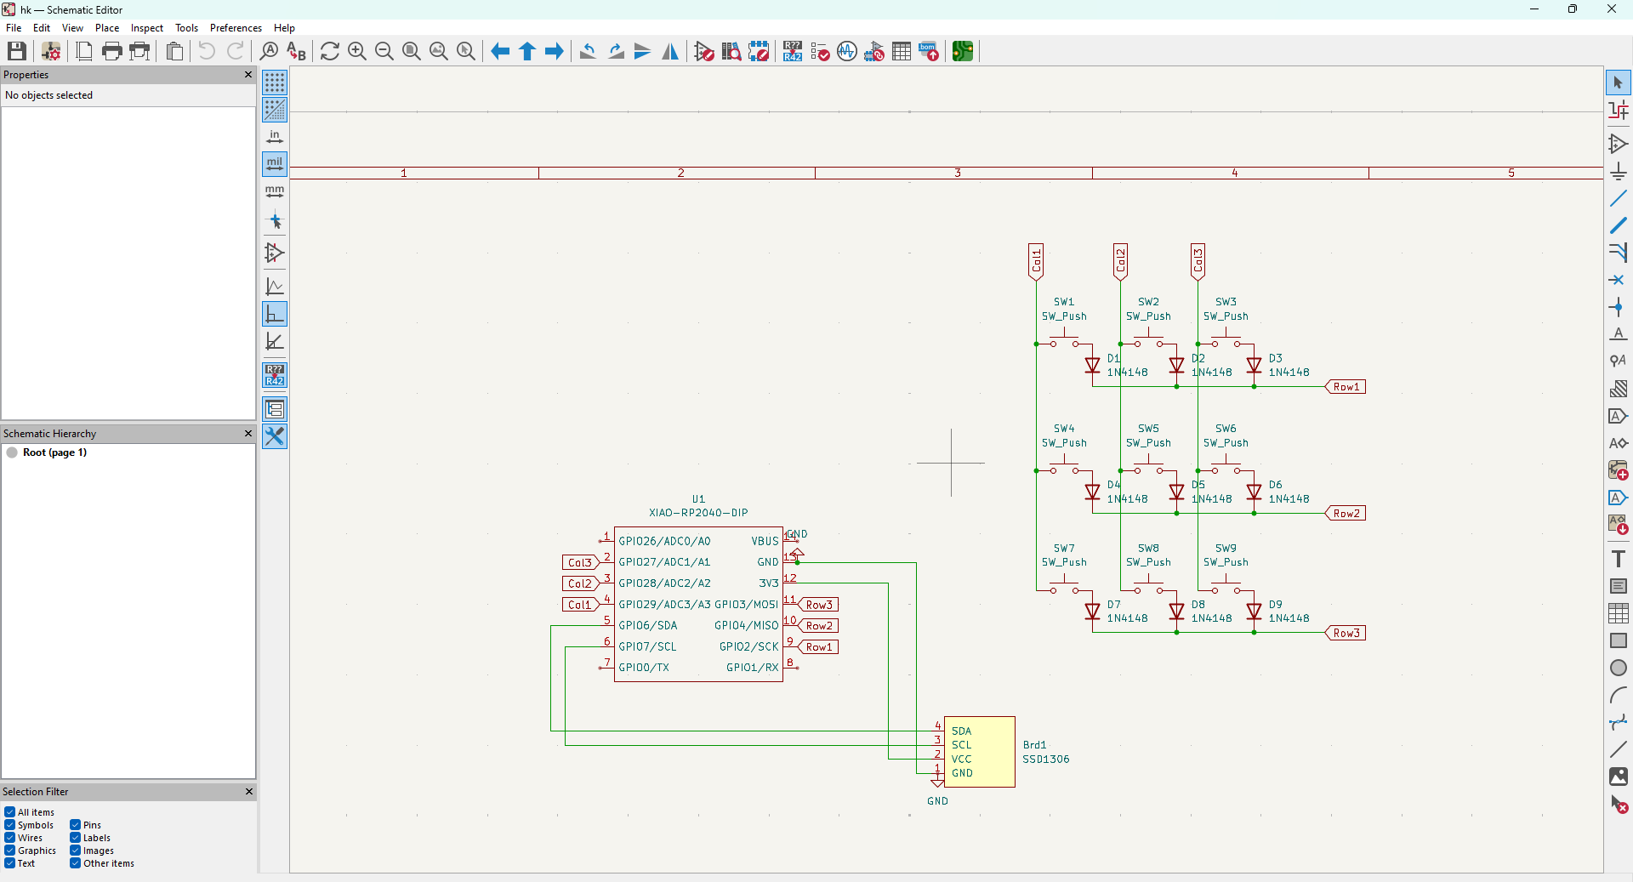Viewport: 1633px width, 882px height.
Task: Toggle the hierarchy navigator panel icon
Action: tap(275, 409)
